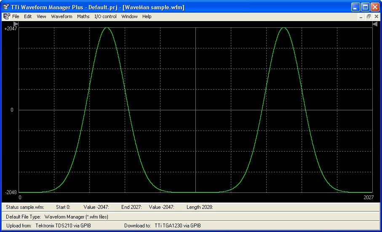Click the End 2027 status entry

tap(131, 207)
